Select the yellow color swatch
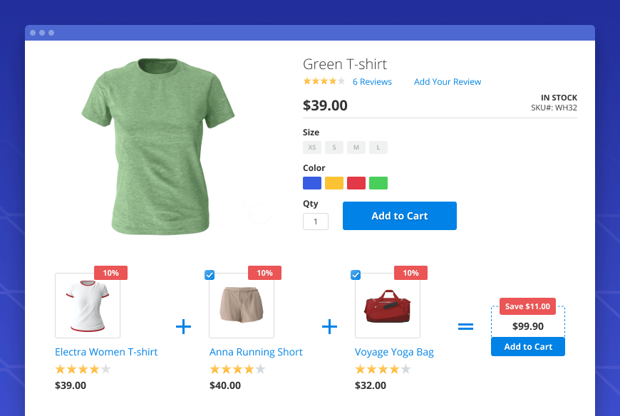 click(x=334, y=183)
